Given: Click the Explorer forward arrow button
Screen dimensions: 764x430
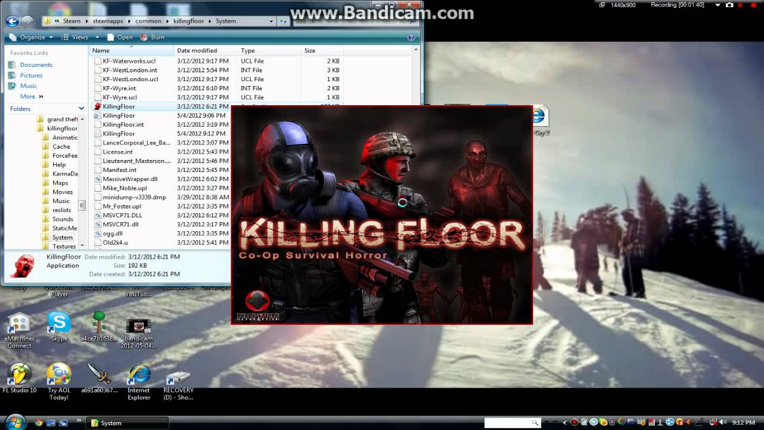Looking at the screenshot, I should pos(27,21).
